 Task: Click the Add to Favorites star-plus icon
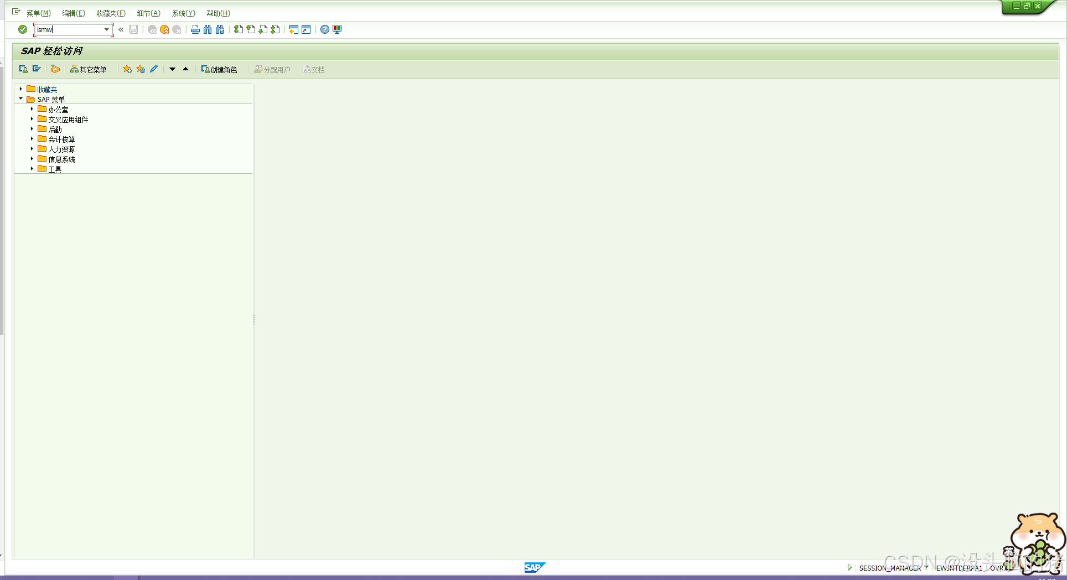coord(127,69)
